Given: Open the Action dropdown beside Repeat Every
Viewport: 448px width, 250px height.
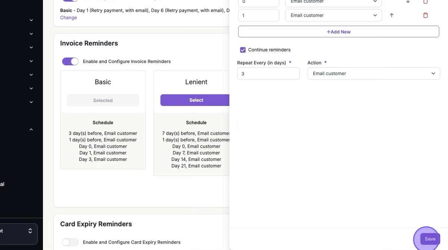Looking at the screenshot, I should tap(373, 74).
